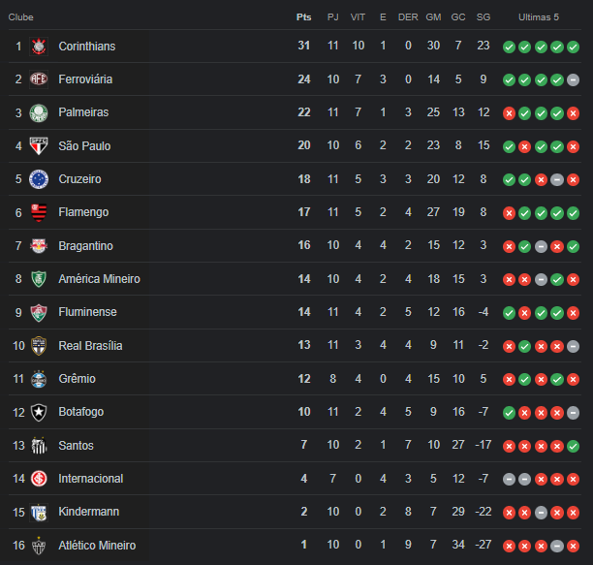Click the Cruzeiro blue circle crest
This screenshot has height=565, width=593.
[39, 179]
